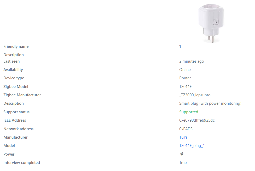Click the Zigbee Manufacturer value _TZ3000_lepzuhto
The height and width of the screenshot is (171, 255).
click(x=195, y=95)
